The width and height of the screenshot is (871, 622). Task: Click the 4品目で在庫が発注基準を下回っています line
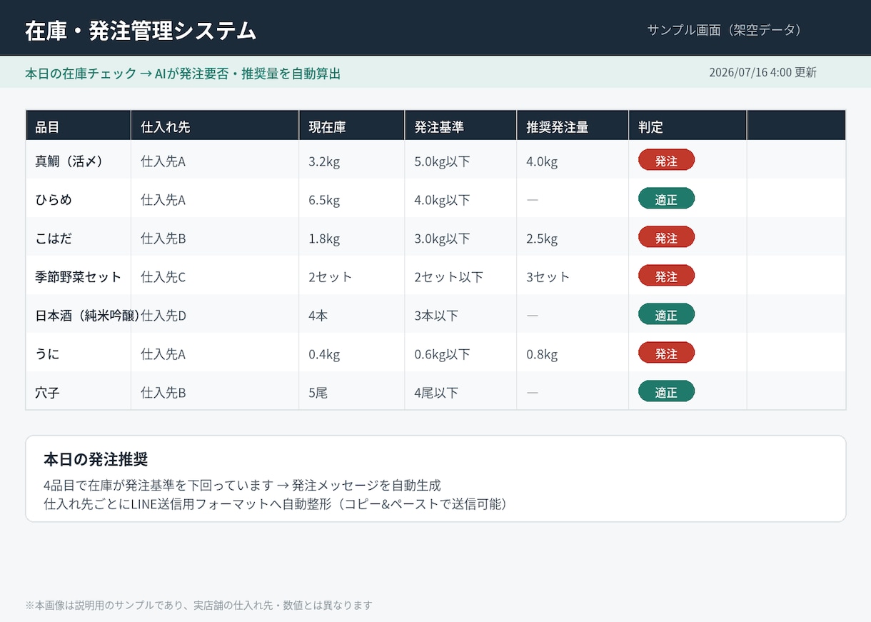point(242,486)
